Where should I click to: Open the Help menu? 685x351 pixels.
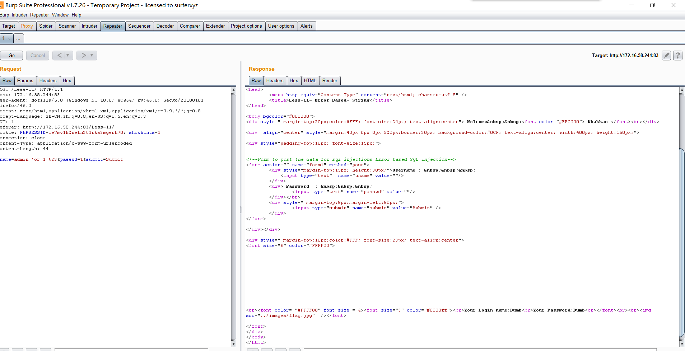point(76,15)
